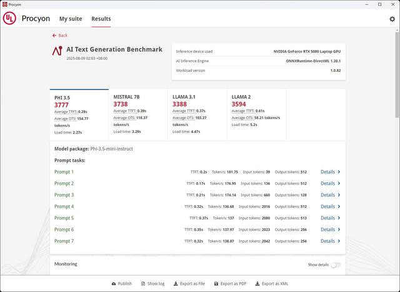
Task: Expand Prompt 5 details chevron
Action: coord(339,218)
